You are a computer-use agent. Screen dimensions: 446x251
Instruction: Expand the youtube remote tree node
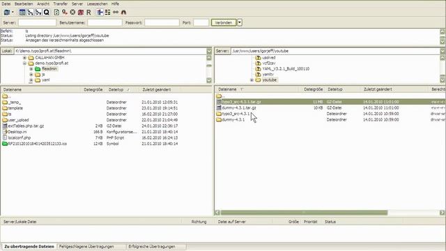click(252, 80)
